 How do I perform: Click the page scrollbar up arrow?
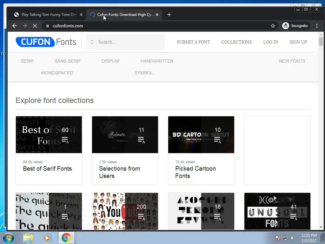321,34
